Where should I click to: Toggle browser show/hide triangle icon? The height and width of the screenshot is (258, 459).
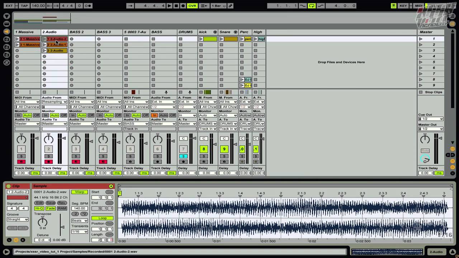coord(6,16)
